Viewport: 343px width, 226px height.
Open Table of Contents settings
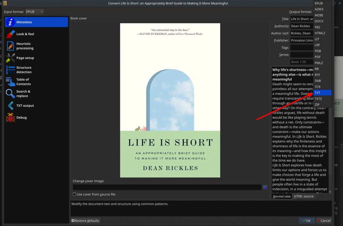[x=37, y=82]
